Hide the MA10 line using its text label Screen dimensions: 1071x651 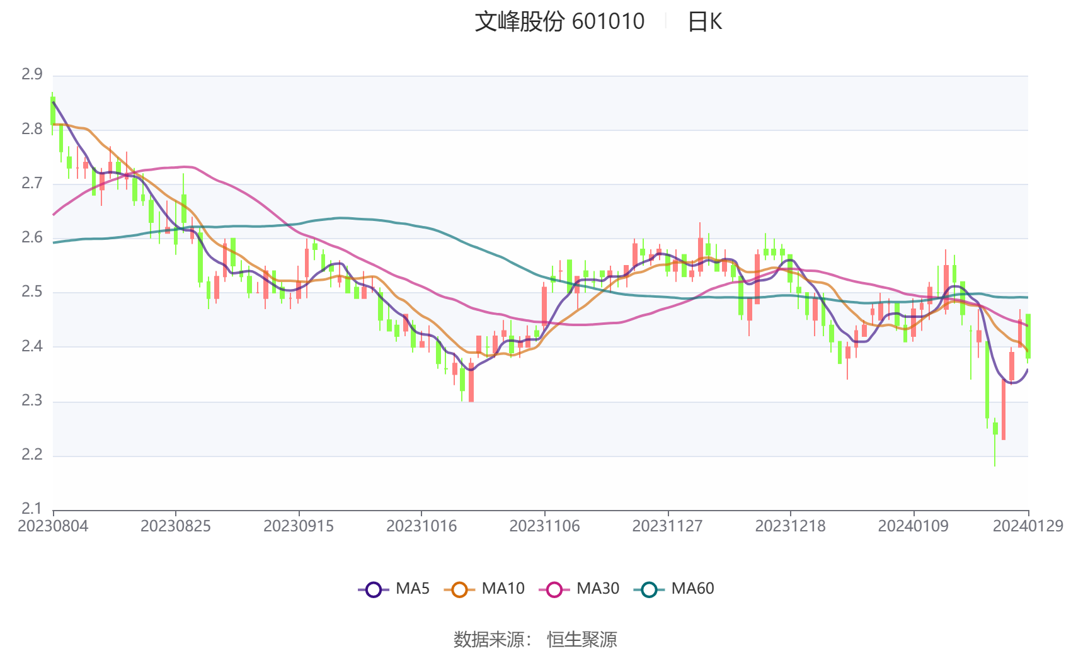pos(503,589)
